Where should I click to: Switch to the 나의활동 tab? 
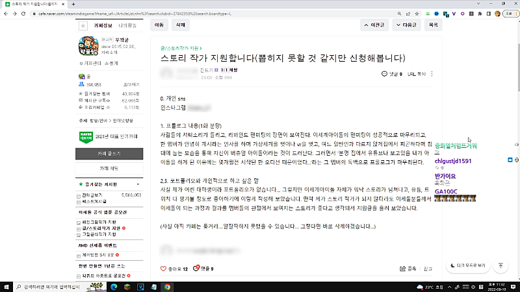coord(127,25)
